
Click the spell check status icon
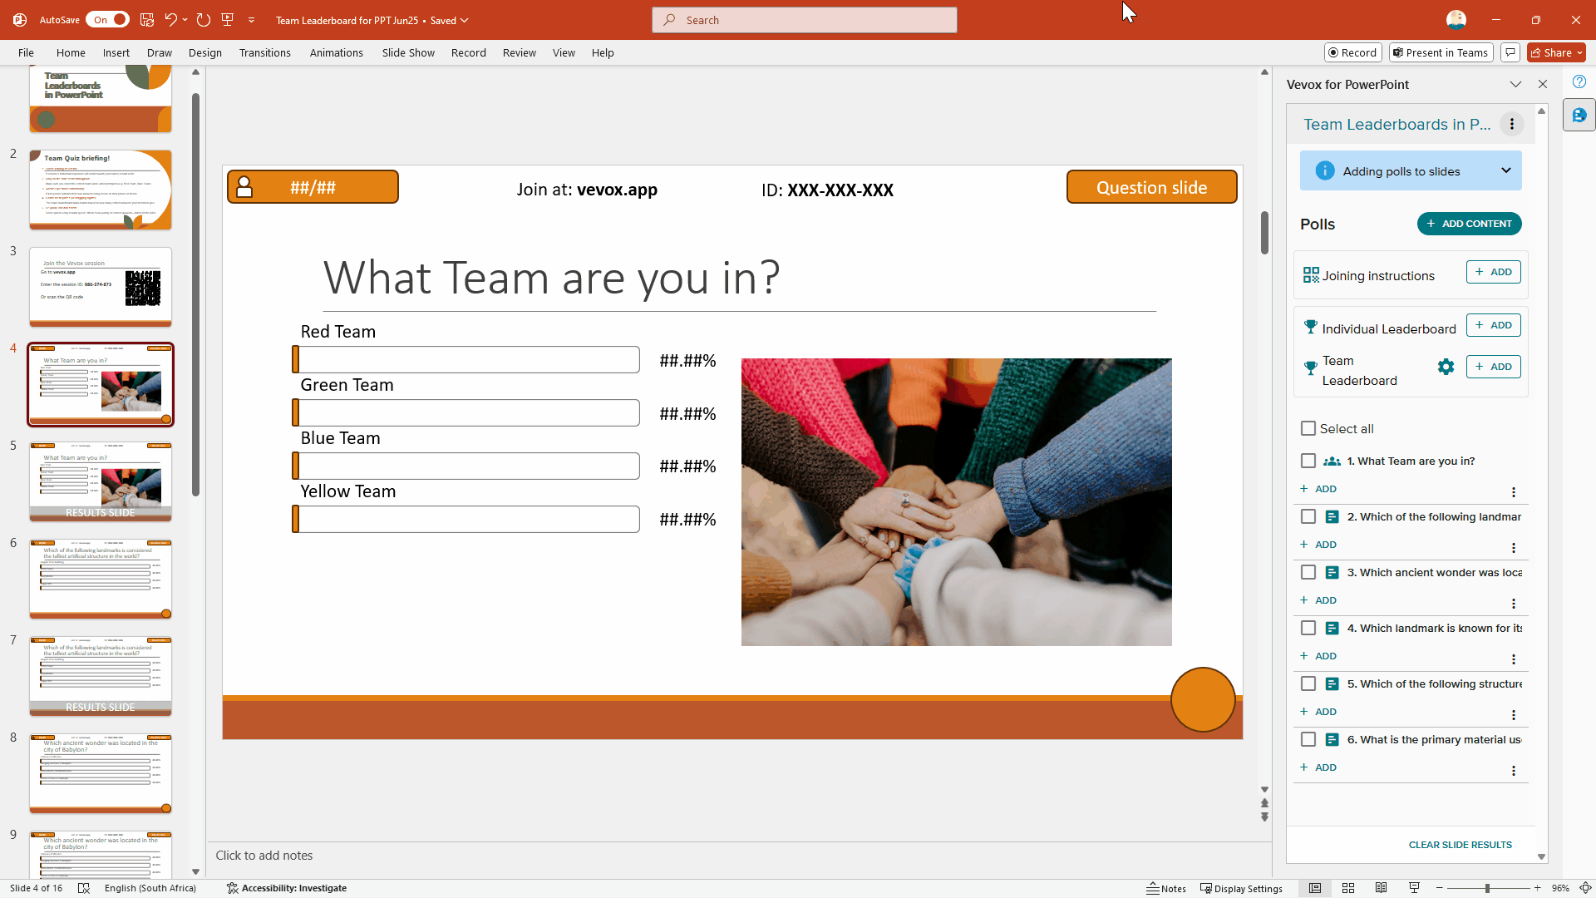point(84,888)
